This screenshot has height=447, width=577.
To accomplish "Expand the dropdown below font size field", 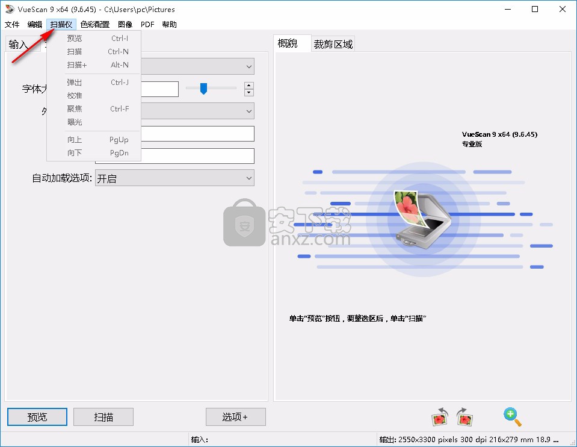I will pyautogui.click(x=197, y=111).
